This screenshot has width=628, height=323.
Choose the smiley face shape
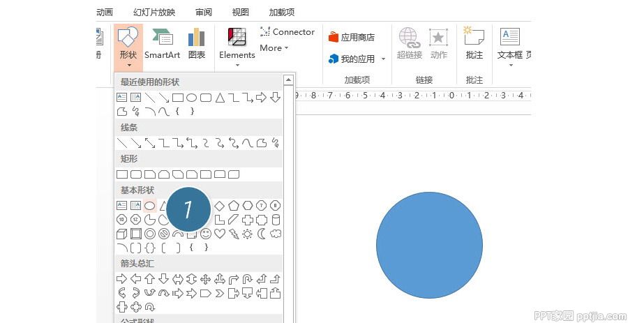(x=205, y=234)
